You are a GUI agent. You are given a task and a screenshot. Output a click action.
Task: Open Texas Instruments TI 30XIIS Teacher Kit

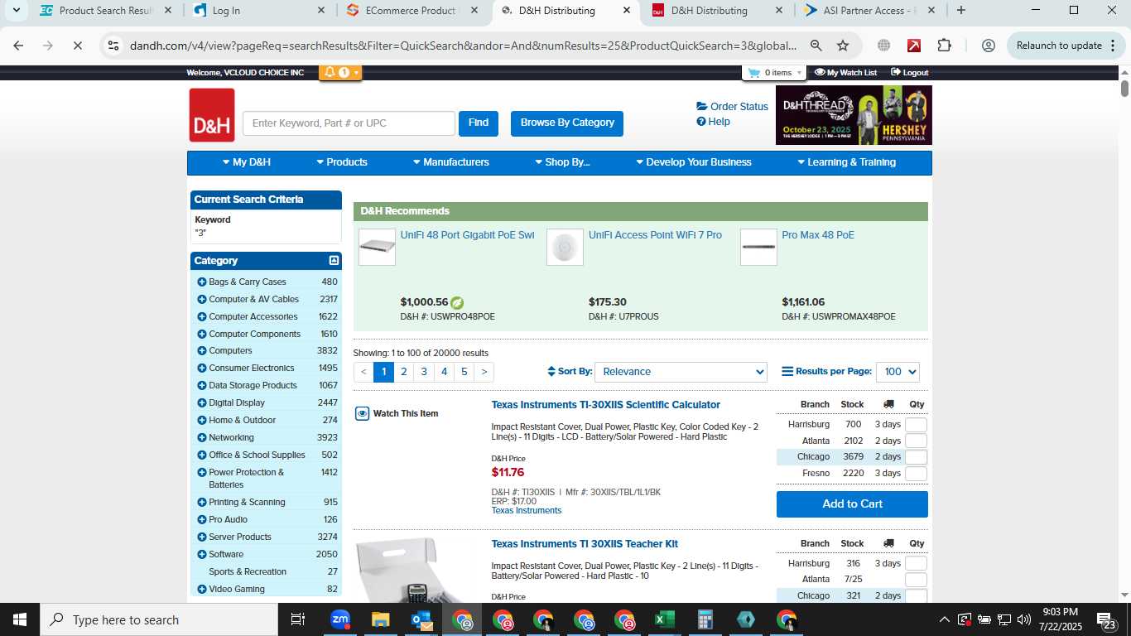coord(585,544)
